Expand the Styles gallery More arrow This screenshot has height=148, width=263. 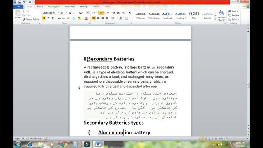pyautogui.click(x=216, y=19)
